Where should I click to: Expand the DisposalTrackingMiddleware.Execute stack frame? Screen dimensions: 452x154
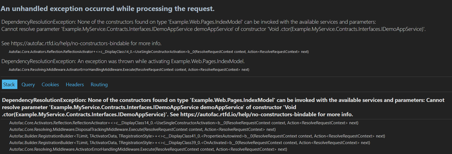(x=142, y=129)
